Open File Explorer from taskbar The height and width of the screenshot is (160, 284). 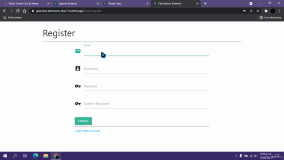(46, 156)
